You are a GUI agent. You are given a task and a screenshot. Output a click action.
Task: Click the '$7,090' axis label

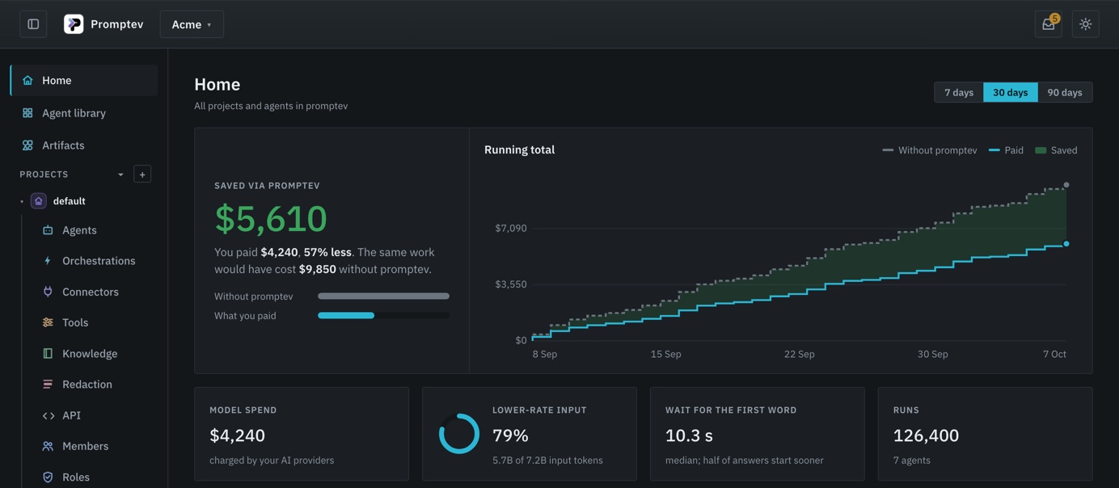tap(511, 229)
